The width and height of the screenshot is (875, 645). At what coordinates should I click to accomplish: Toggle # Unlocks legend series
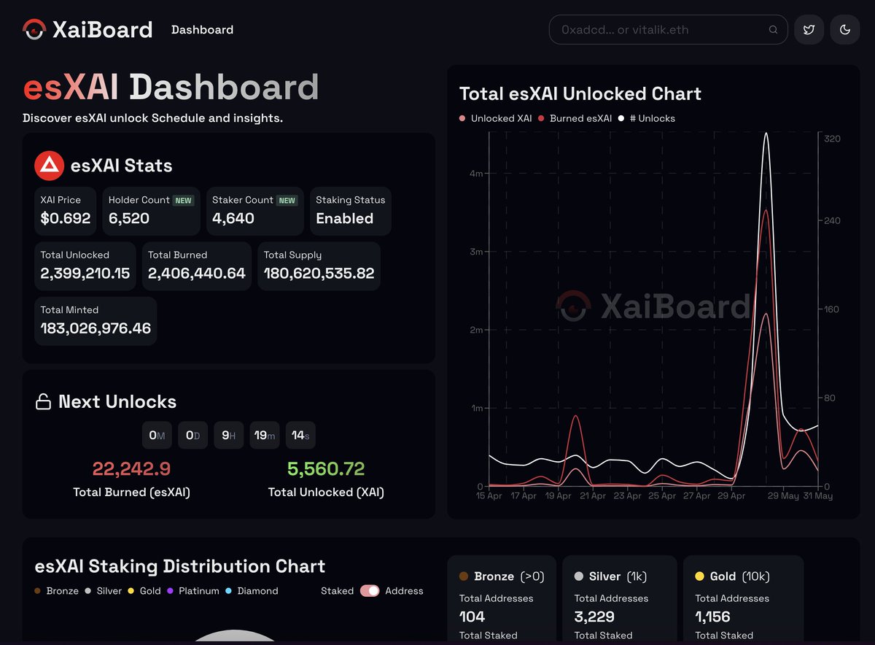[x=647, y=118]
